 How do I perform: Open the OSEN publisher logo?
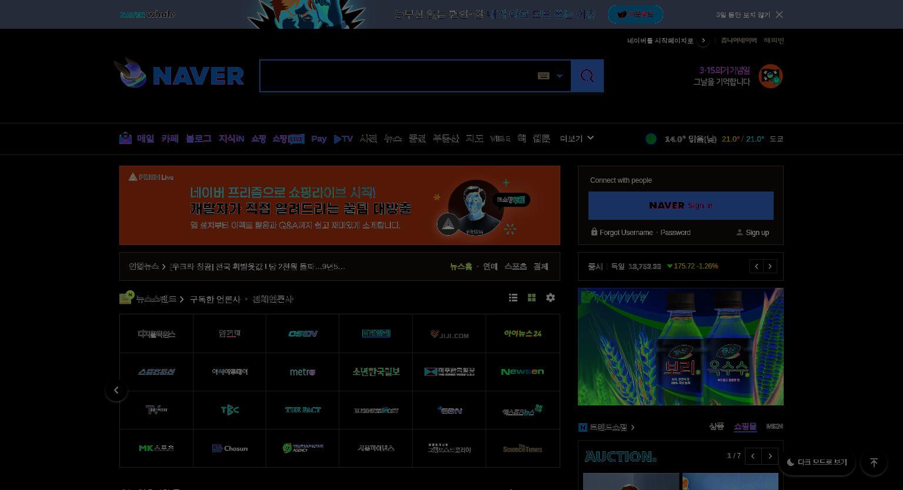pos(303,334)
